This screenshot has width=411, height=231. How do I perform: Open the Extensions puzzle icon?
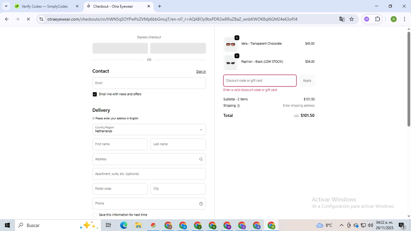tap(378, 19)
